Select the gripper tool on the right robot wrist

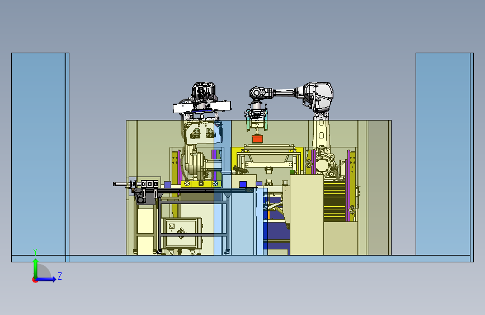click(257, 119)
